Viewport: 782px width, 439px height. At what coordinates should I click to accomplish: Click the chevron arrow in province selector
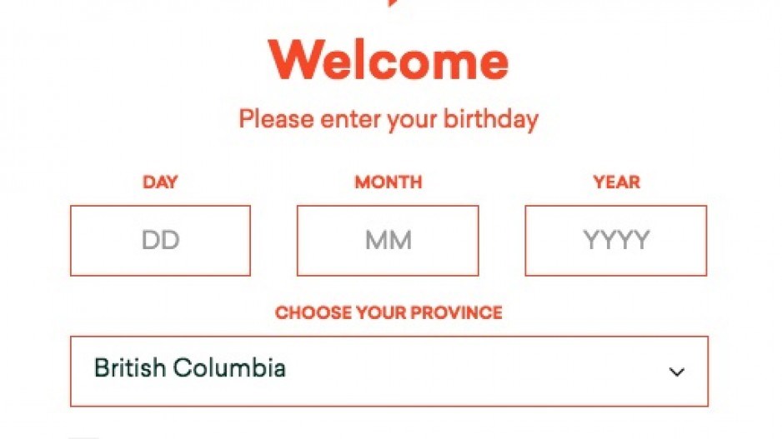(x=676, y=372)
